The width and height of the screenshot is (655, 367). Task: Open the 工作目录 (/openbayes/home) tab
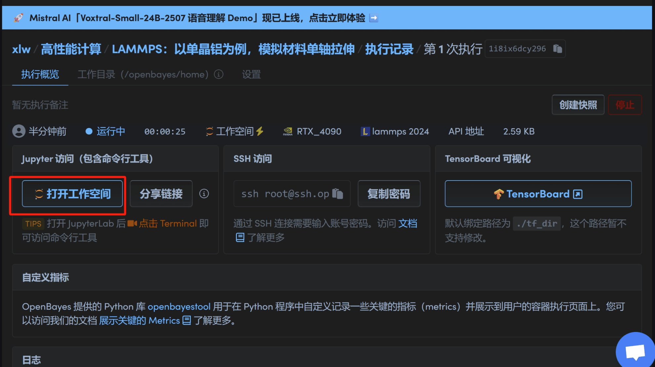point(143,74)
